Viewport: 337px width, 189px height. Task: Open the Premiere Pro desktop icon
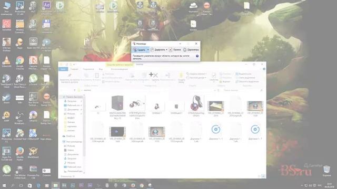tap(33, 169)
